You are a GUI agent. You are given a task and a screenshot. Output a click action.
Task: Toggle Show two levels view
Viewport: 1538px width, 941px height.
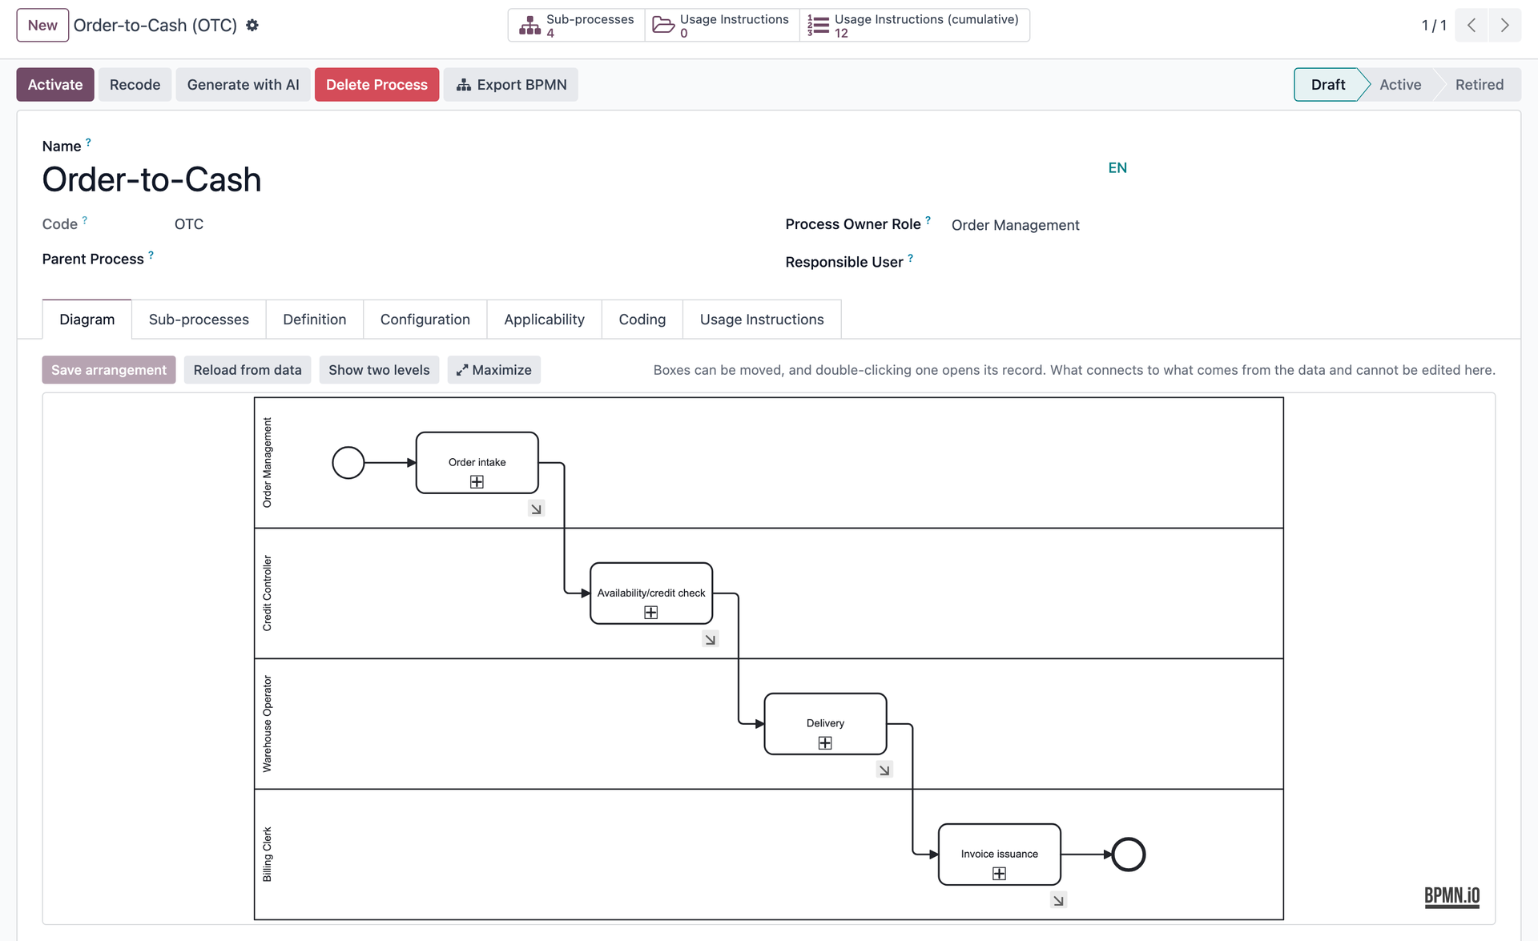(379, 369)
